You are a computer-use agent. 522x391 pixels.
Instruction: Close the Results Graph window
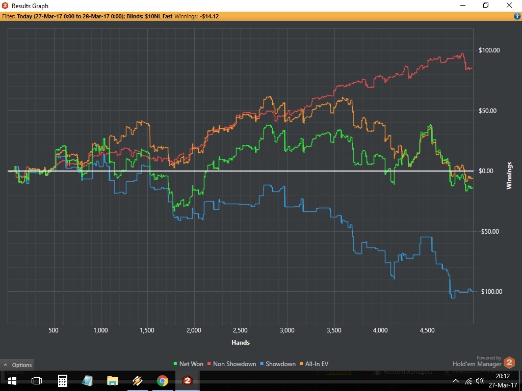tap(509, 5)
